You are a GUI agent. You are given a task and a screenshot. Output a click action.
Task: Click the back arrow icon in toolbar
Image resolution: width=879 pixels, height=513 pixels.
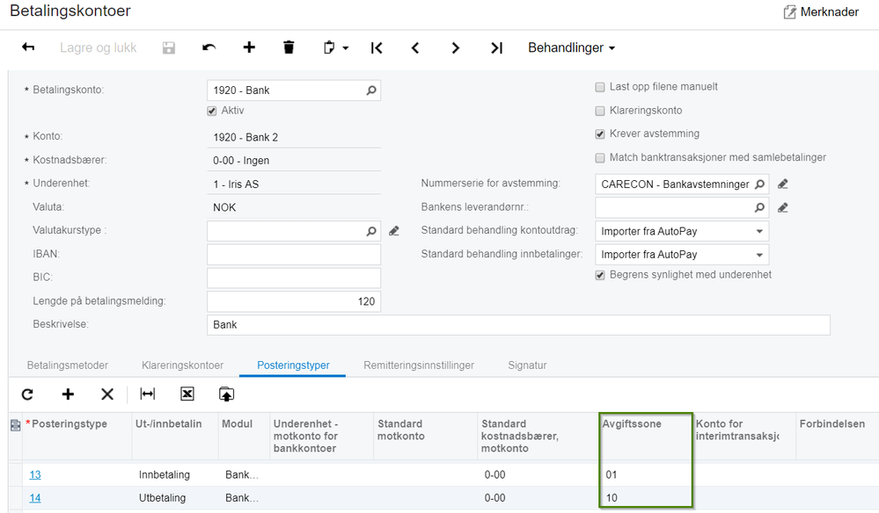(x=28, y=47)
